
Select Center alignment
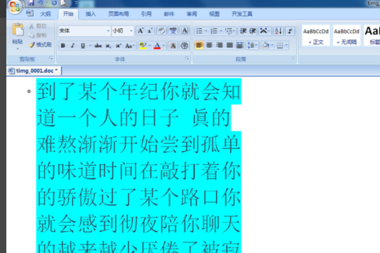point(209,46)
